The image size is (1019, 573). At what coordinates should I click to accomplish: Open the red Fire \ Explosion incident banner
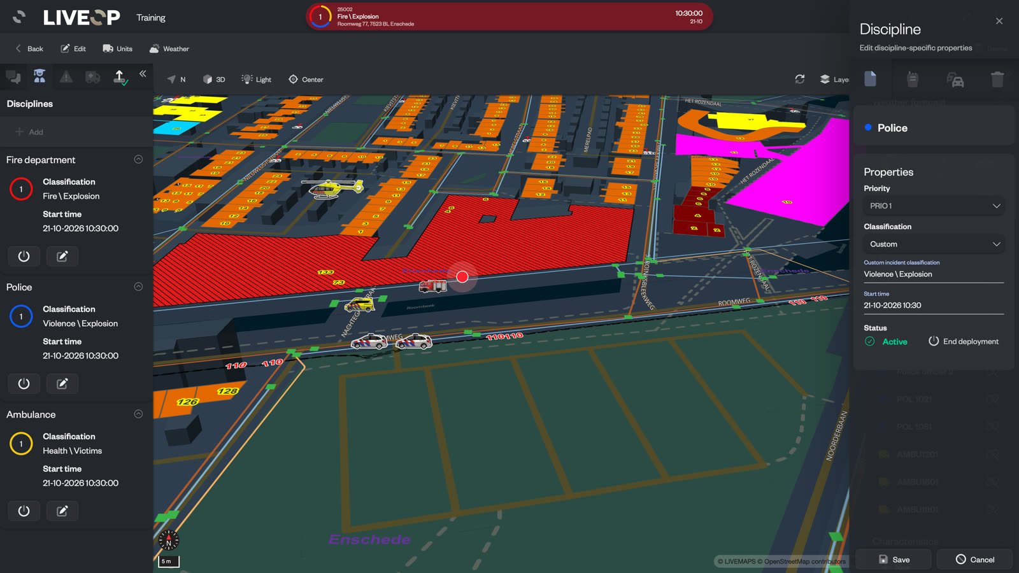(x=509, y=17)
